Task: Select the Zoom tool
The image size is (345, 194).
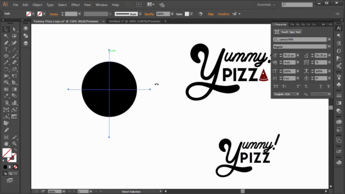Action: pos(15,144)
